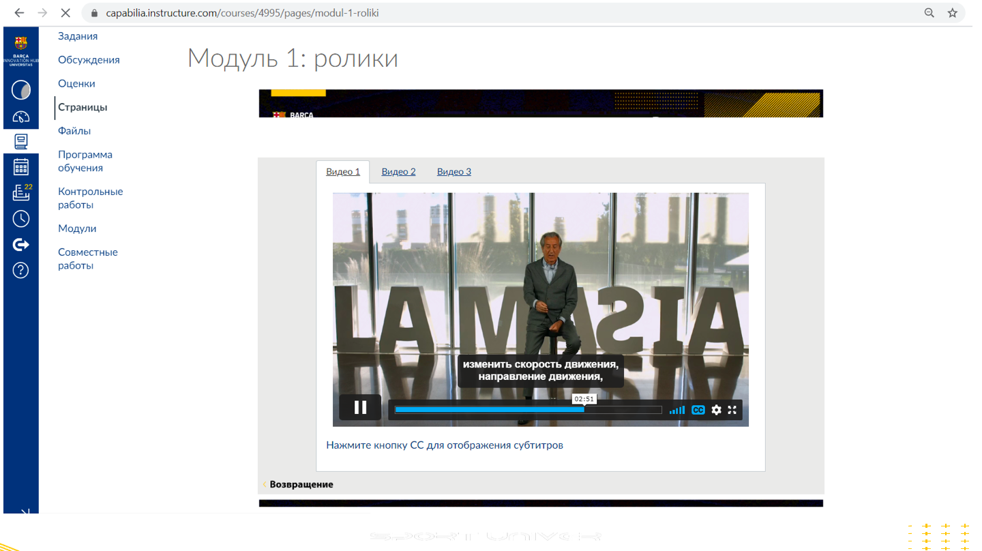The width and height of the screenshot is (982, 551).
Task: Open Модули in course menu
Action: click(x=77, y=228)
